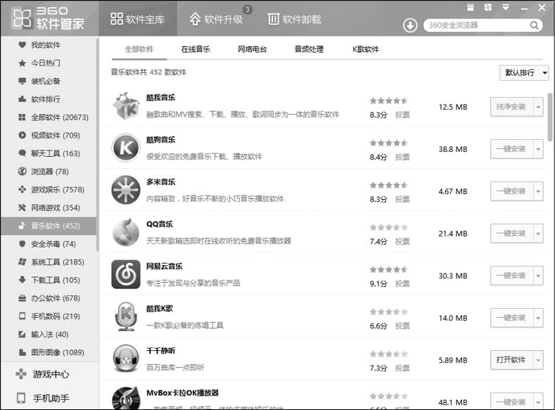Select 全部软件 (20673) category
The width and height of the screenshot is (555, 410).
(x=49, y=117)
